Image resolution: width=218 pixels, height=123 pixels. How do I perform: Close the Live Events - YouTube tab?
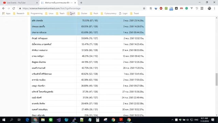[37, 3]
